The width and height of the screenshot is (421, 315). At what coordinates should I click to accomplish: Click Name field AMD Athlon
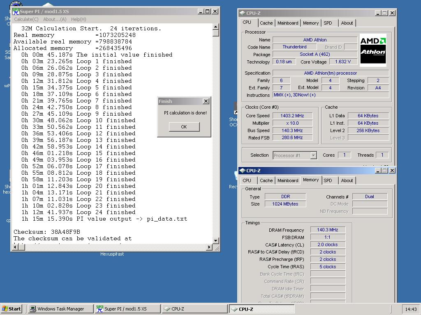315,40
